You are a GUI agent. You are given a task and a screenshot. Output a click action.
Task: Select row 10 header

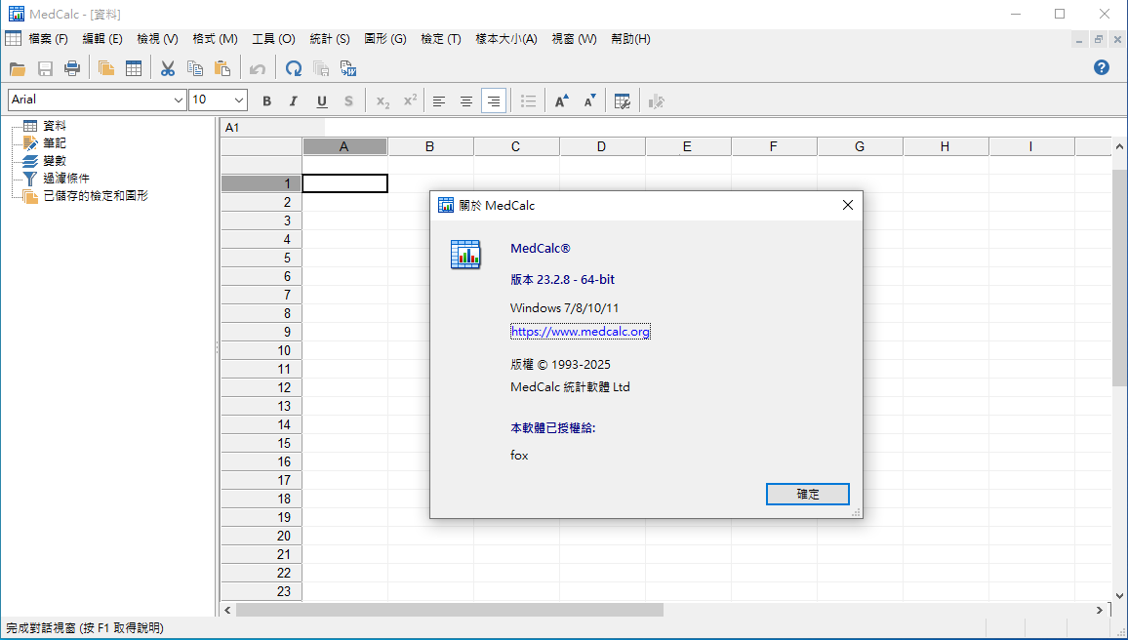click(262, 350)
